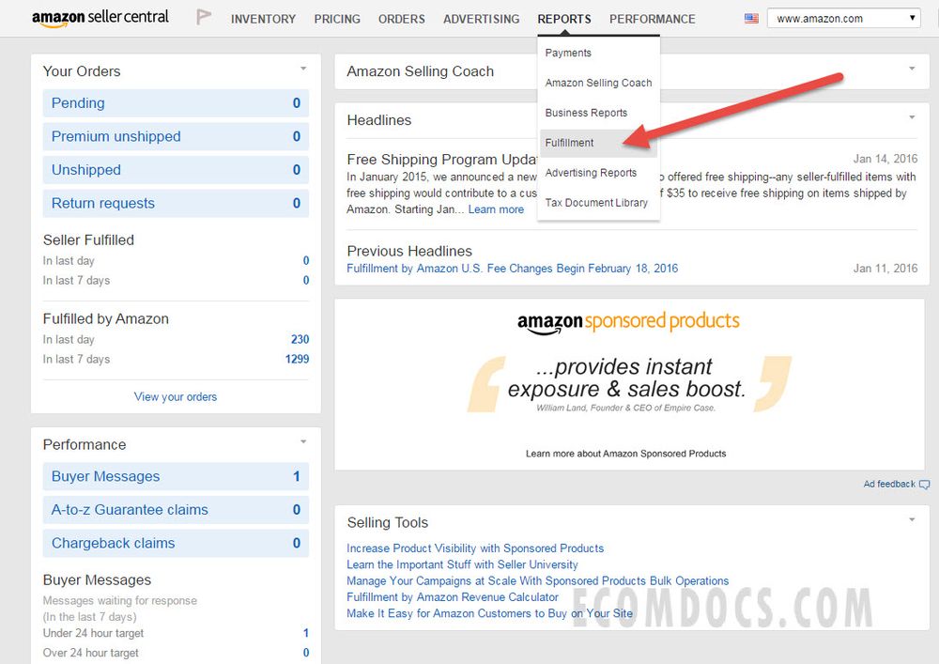
Task: Open Fulfillment by Amazon Fee Changes headline
Action: 512,269
